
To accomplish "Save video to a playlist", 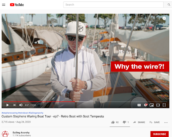I will point(155,122).
